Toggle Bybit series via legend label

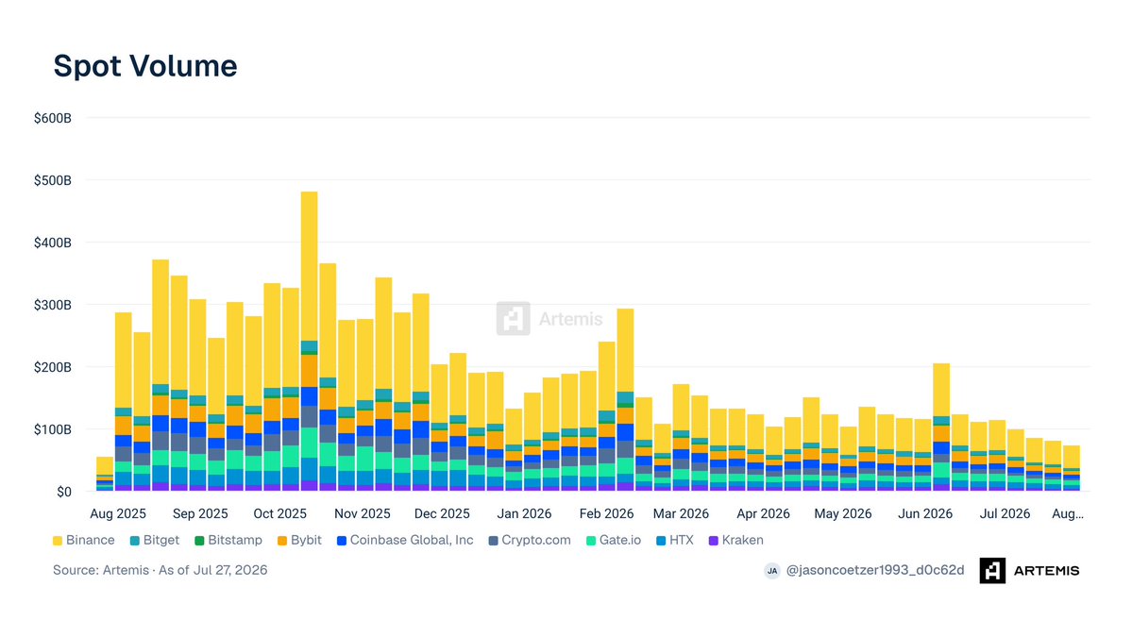pos(306,541)
